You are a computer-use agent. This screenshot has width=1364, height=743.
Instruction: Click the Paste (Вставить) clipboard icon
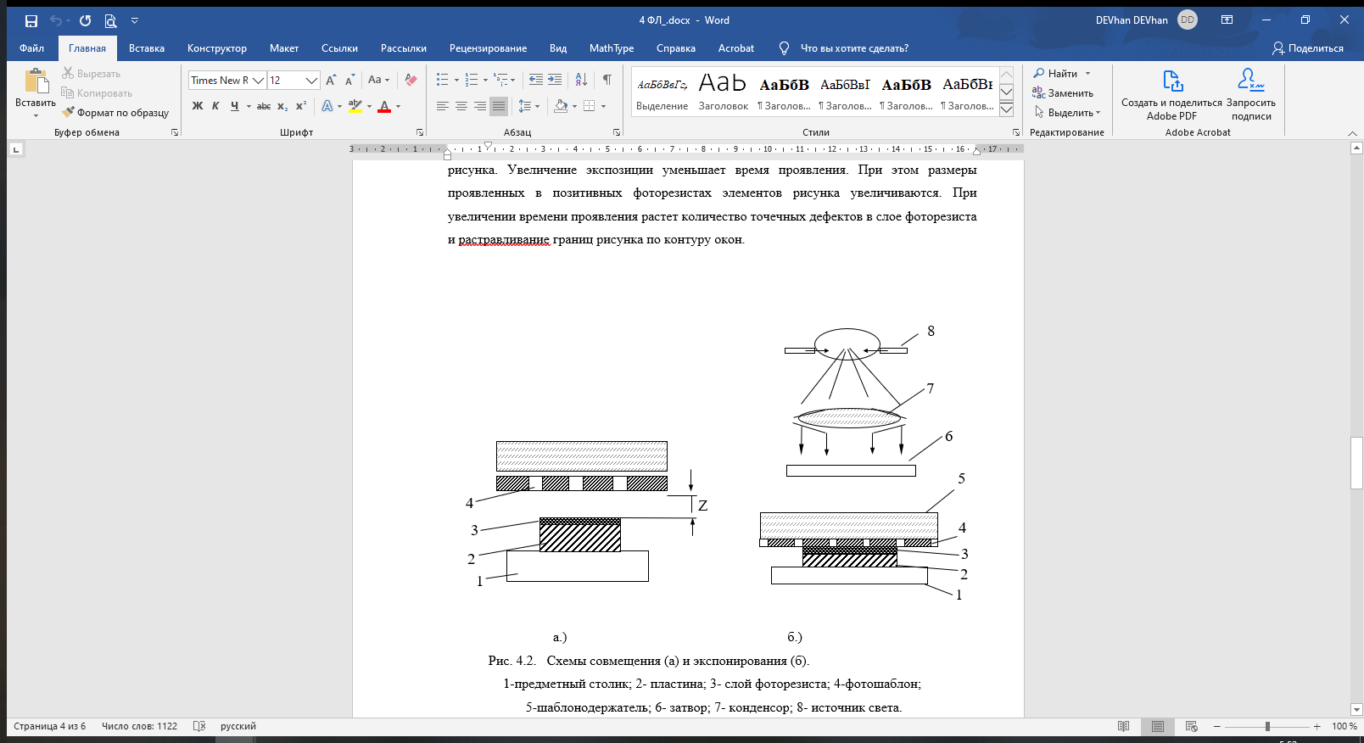click(36, 81)
